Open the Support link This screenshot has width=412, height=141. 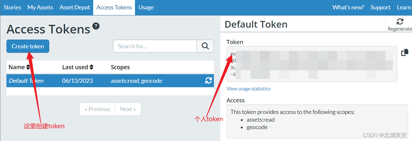pyautogui.click(x=380, y=7)
